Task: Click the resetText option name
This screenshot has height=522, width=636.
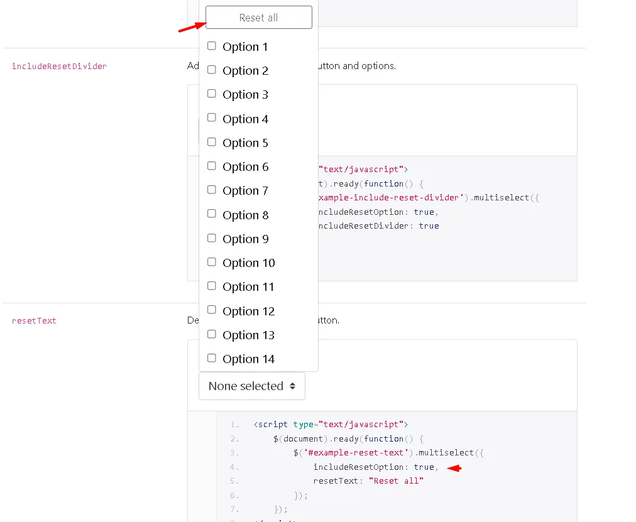Action: pyautogui.click(x=34, y=320)
